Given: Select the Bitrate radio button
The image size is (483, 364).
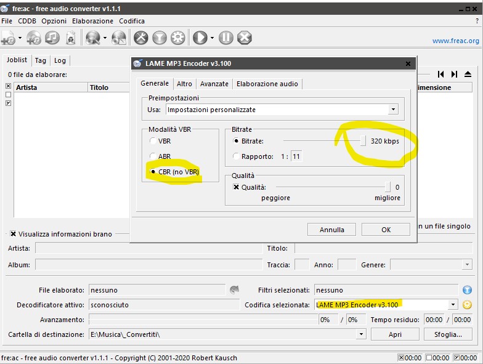Looking at the screenshot, I should [236, 140].
